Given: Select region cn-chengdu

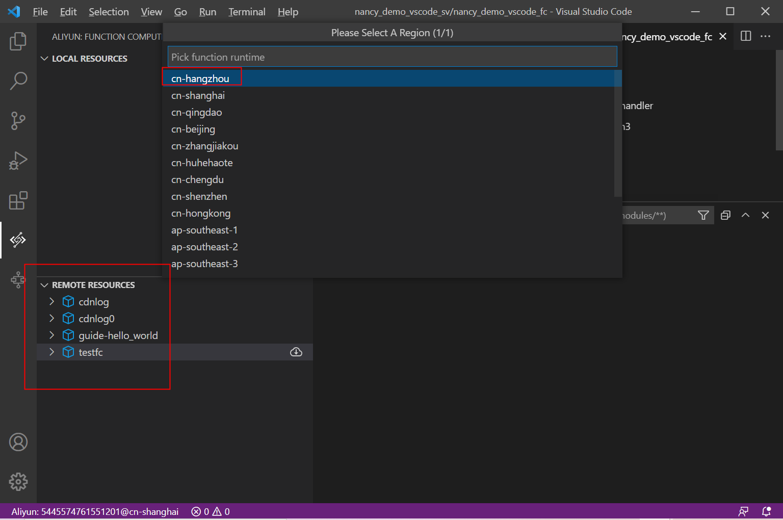Looking at the screenshot, I should point(388,179).
